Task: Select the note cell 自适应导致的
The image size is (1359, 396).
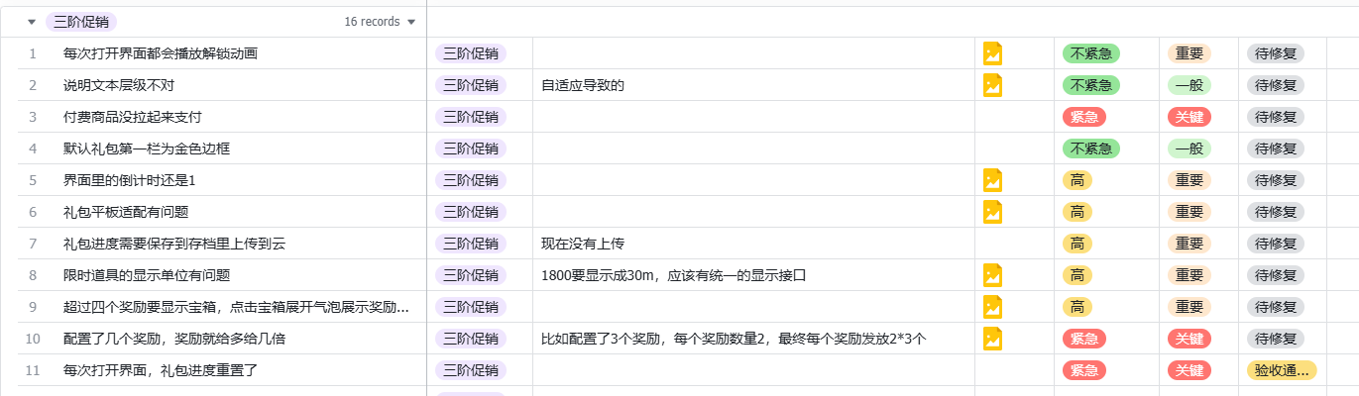Action: tap(583, 85)
